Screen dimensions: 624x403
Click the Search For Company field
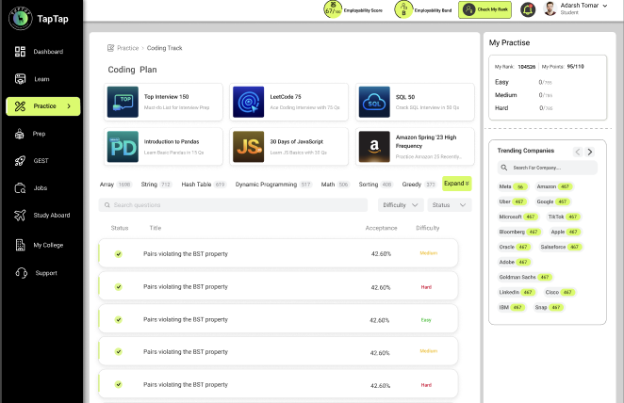point(548,168)
